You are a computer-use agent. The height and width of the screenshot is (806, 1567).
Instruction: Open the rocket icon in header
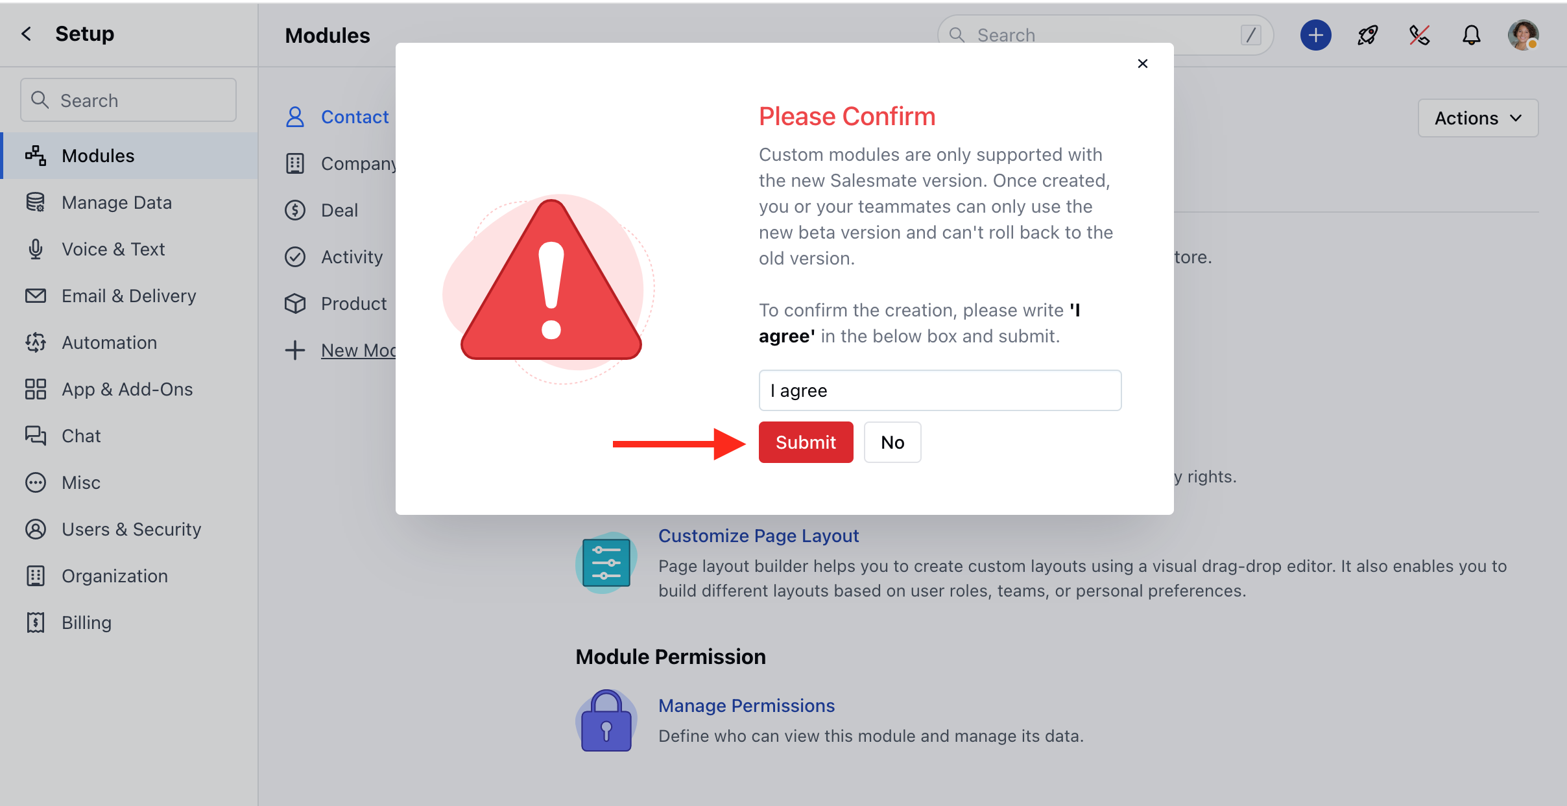tap(1367, 35)
